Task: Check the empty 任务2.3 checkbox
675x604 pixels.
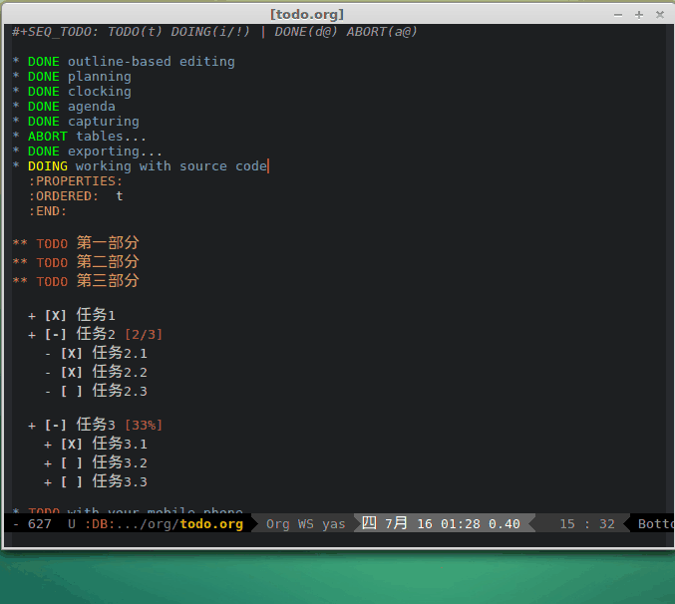Action: click(72, 391)
